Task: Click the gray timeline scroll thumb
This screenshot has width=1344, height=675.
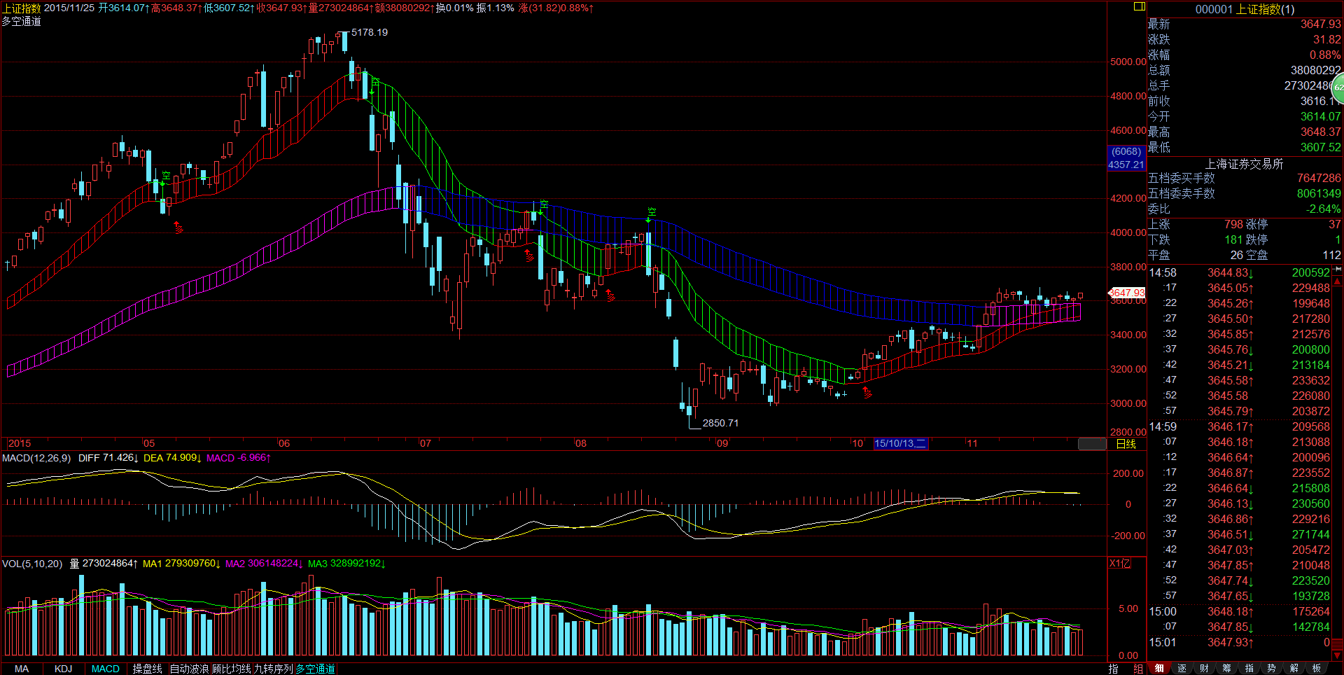Action: point(1091,444)
